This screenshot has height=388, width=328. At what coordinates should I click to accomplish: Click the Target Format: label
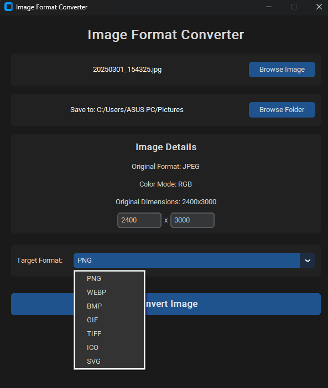tap(40, 261)
